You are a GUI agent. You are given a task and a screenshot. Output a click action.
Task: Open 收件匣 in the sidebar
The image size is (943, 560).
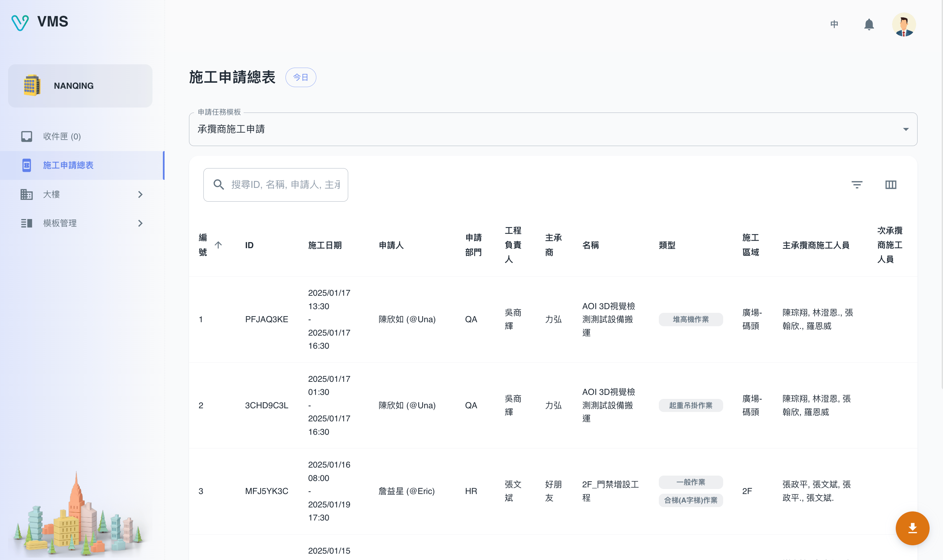[62, 136]
